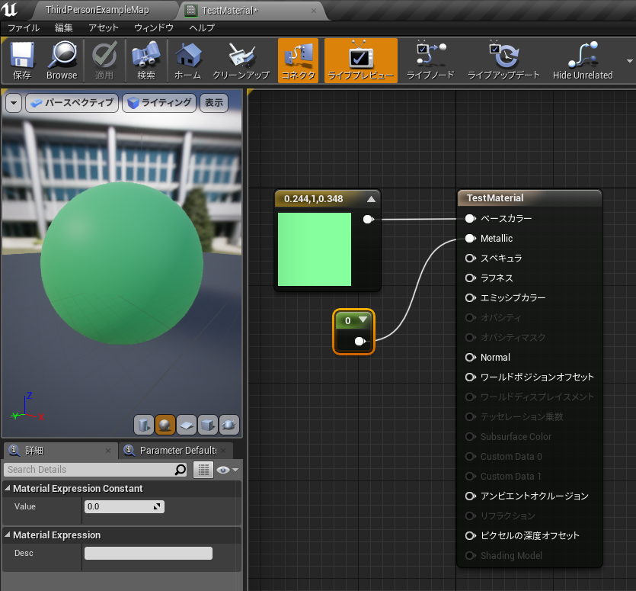636x591 pixels.
Task: Close the Details (詳細) panel tab
Action: tap(108, 451)
